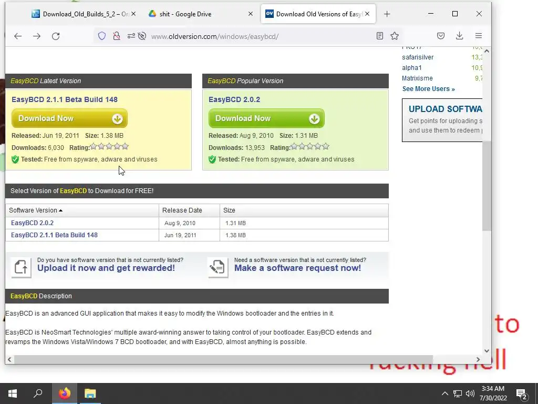Open user alpha1 profile link
538x404 pixels.
click(412, 68)
